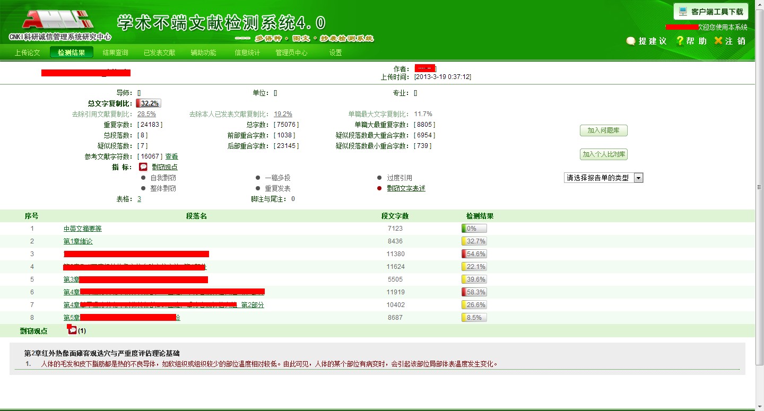Click the 8.5% result bar

point(474,318)
